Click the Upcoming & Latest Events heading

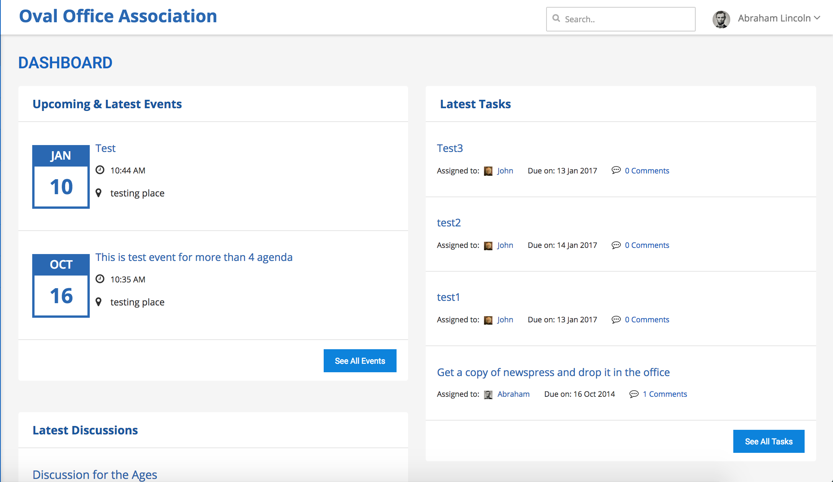[x=107, y=104]
